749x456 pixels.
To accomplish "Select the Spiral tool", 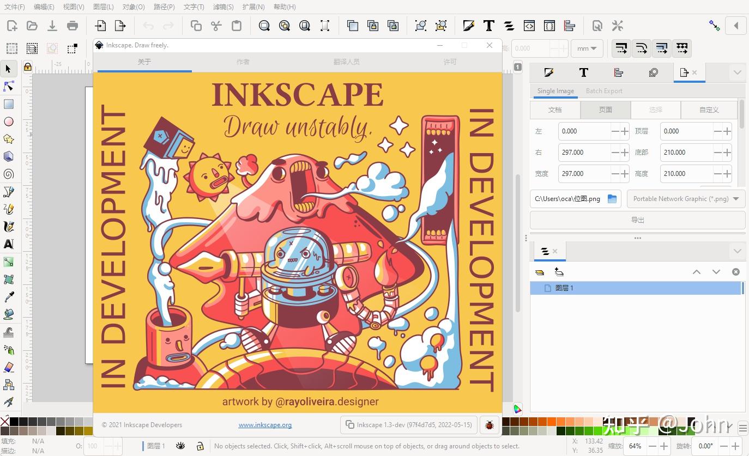I will click(x=8, y=174).
